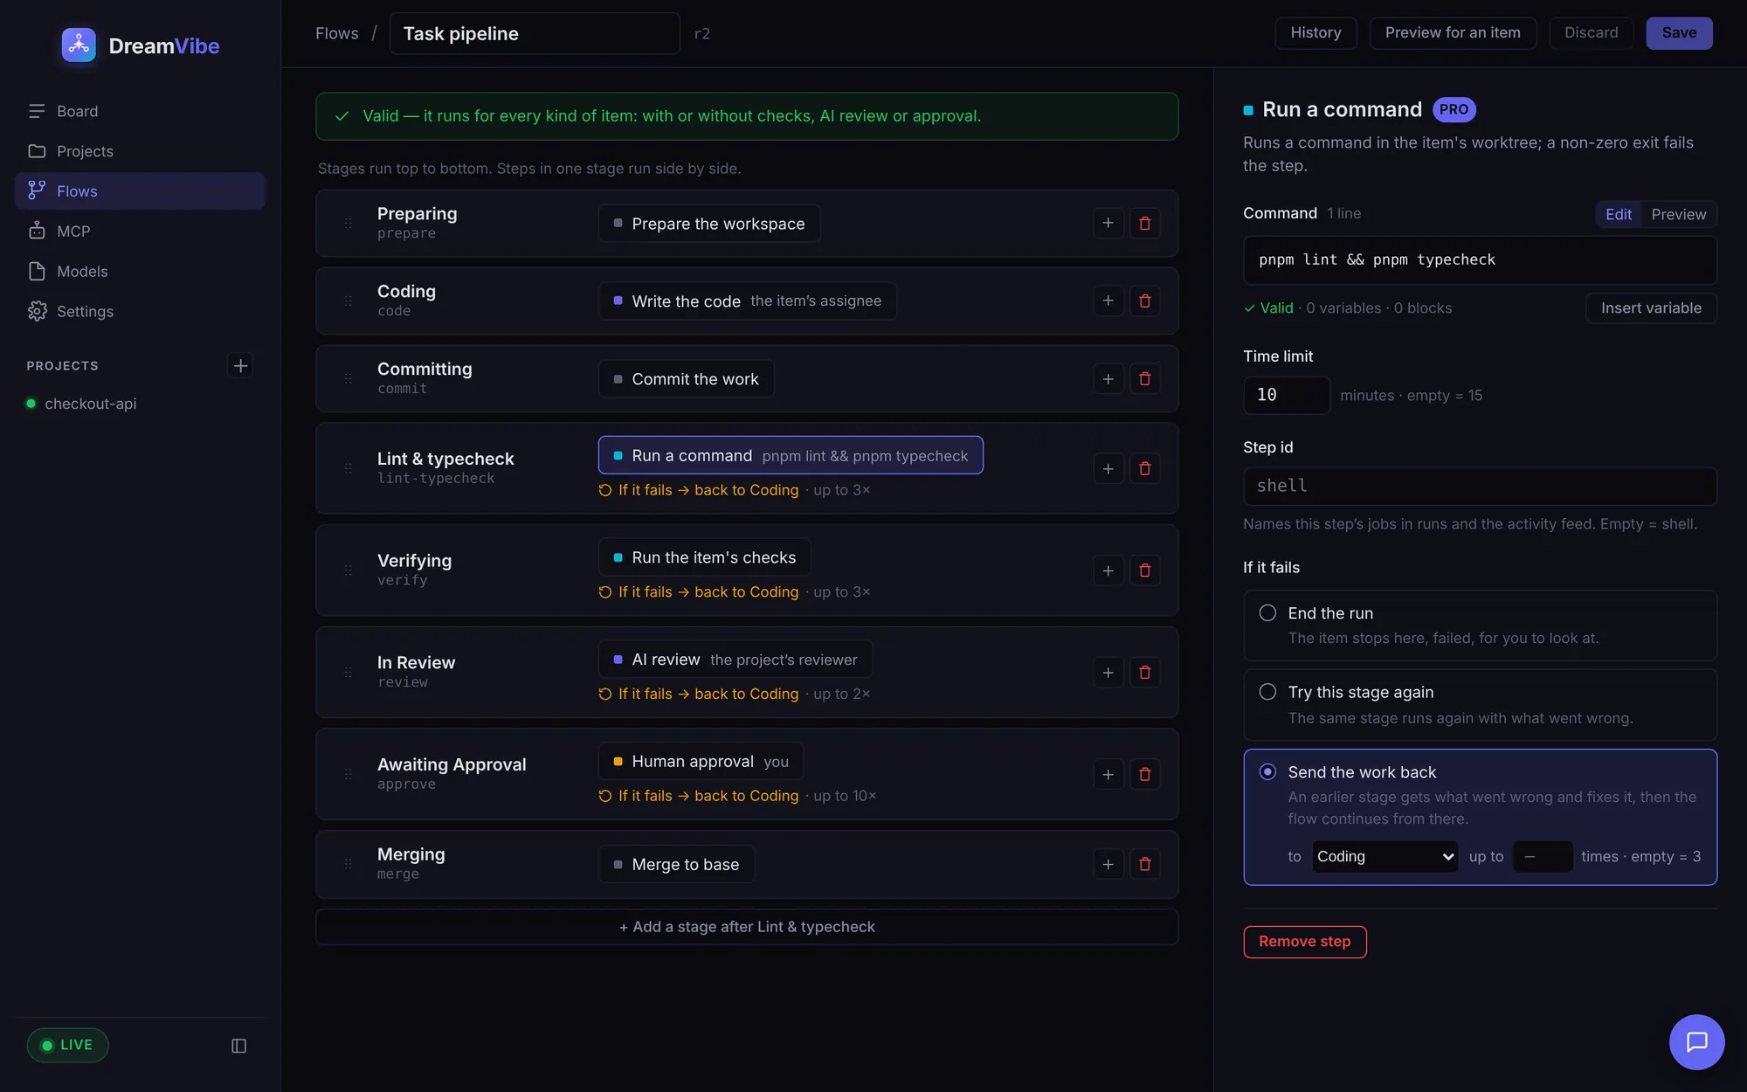The height and width of the screenshot is (1092, 1747).
Task: Click the command text field
Action: tap(1480, 259)
